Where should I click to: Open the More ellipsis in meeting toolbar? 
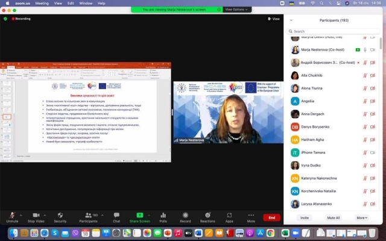click(251, 215)
